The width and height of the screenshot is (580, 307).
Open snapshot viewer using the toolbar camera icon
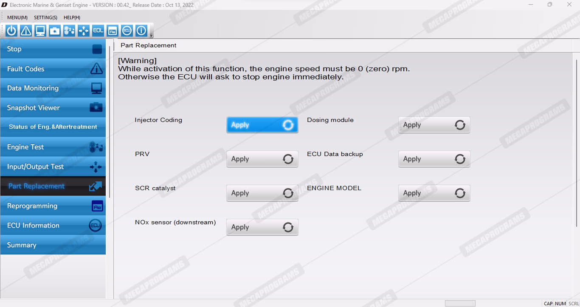tap(55, 31)
